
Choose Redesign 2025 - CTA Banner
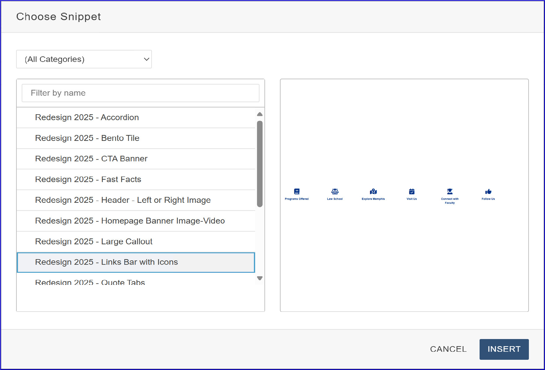[91, 159]
